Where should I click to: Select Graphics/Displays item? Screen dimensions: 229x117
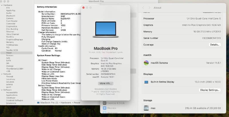click(x=14, y=40)
